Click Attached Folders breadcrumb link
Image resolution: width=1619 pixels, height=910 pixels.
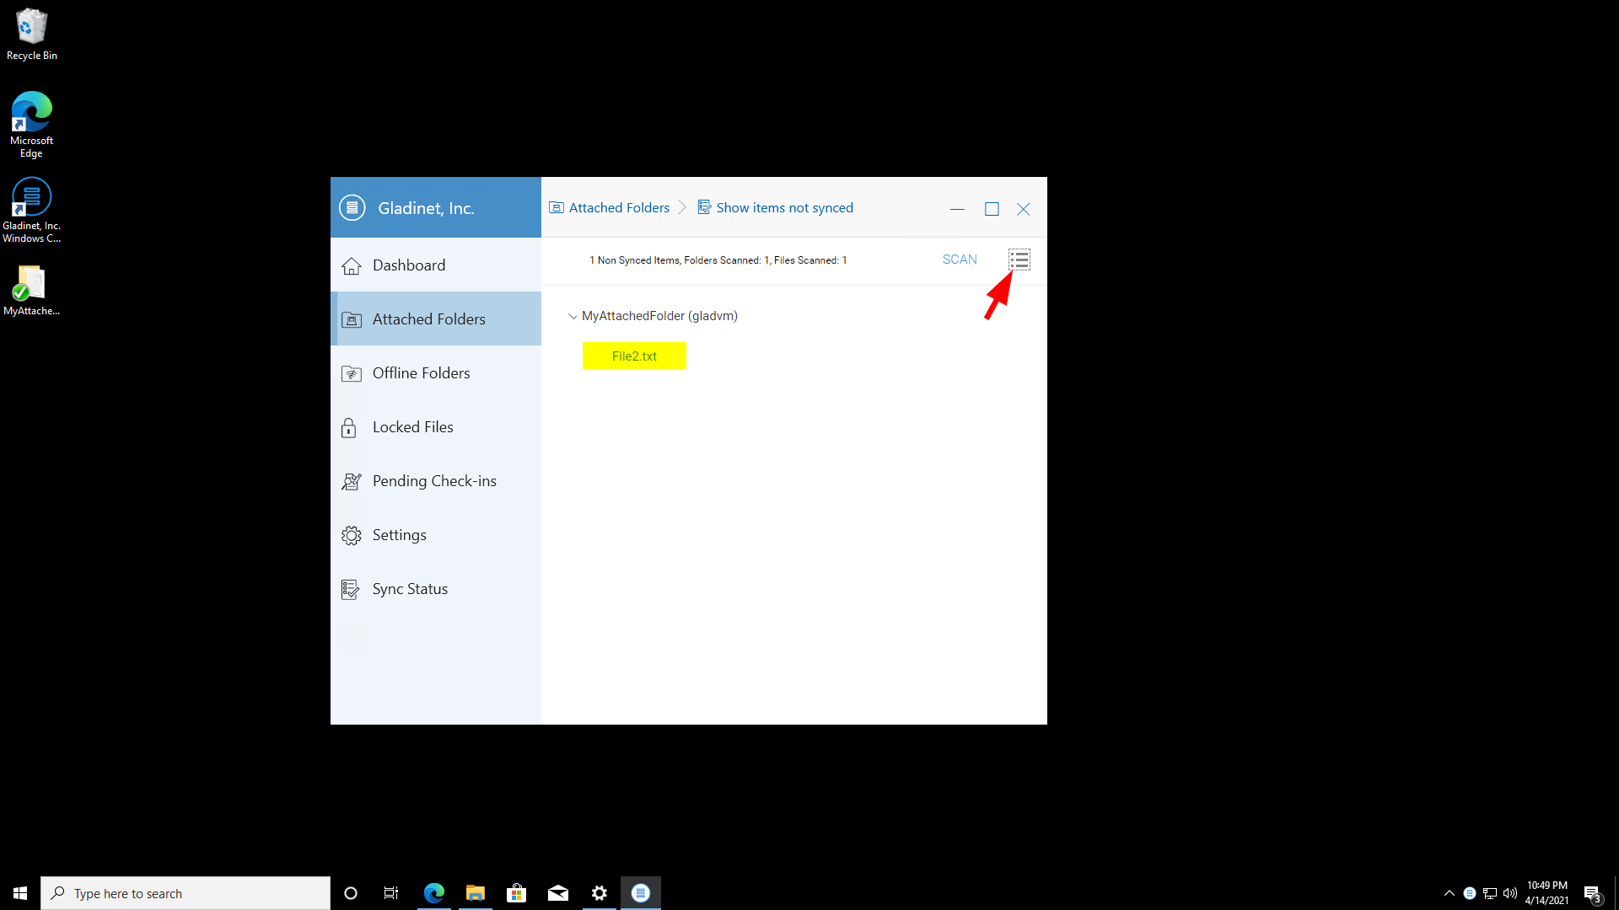(x=610, y=208)
